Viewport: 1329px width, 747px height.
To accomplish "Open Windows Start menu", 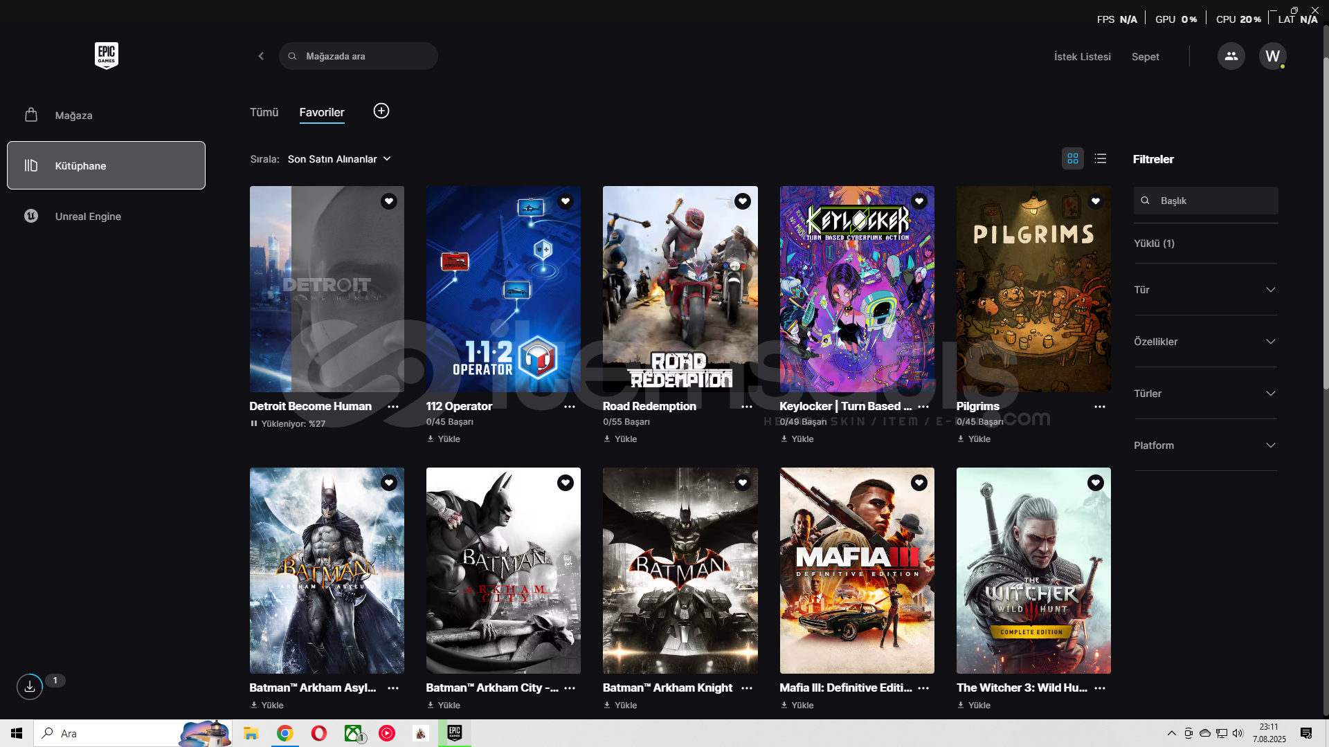I will [x=17, y=733].
